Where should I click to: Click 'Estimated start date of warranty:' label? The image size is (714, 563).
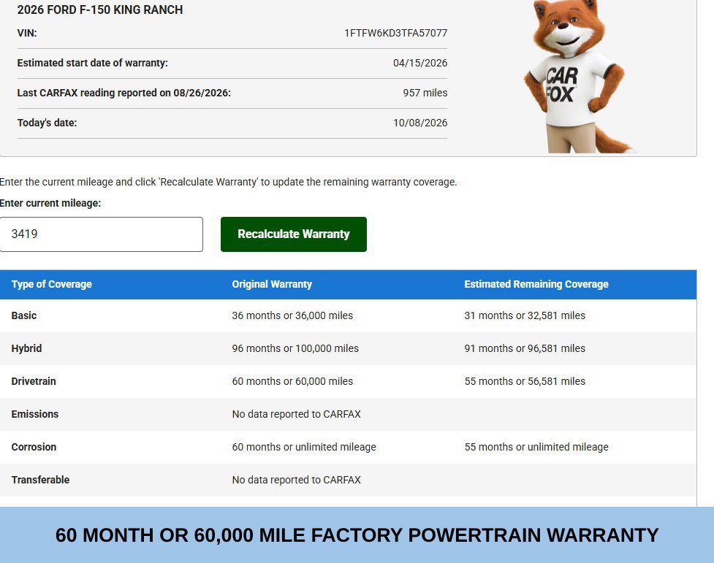click(92, 63)
